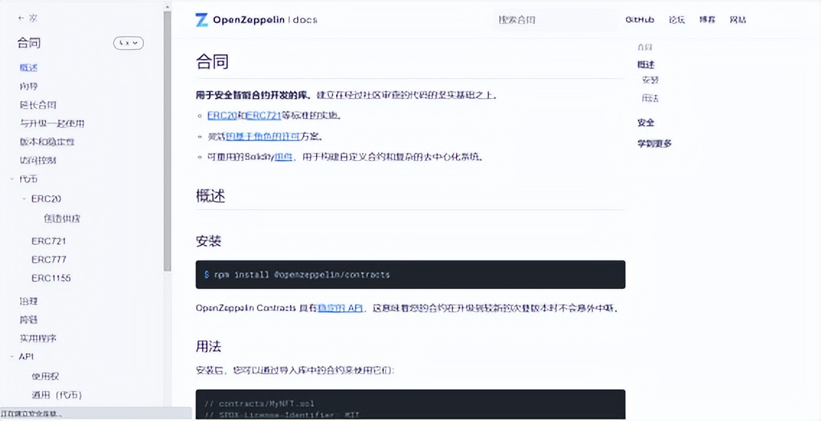821x421 pixels.
Task: Select ERC721 in the sidebar tree
Action: pos(48,241)
